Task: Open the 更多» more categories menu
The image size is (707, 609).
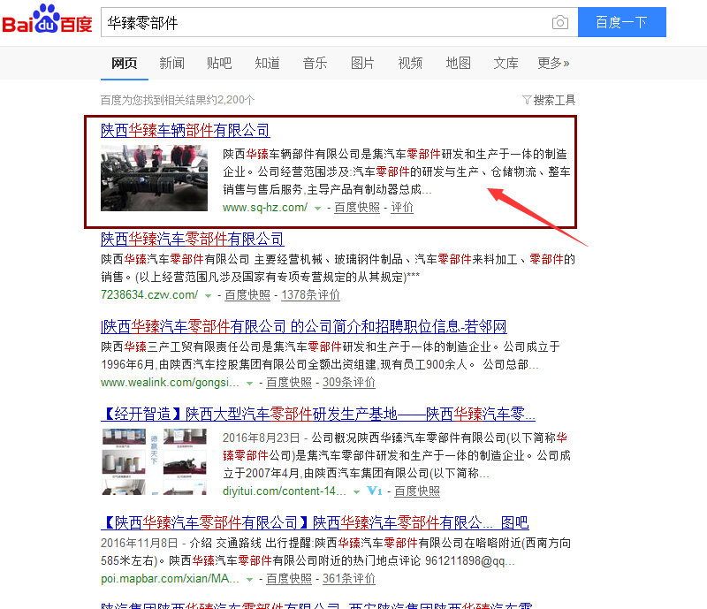Action: [x=553, y=63]
